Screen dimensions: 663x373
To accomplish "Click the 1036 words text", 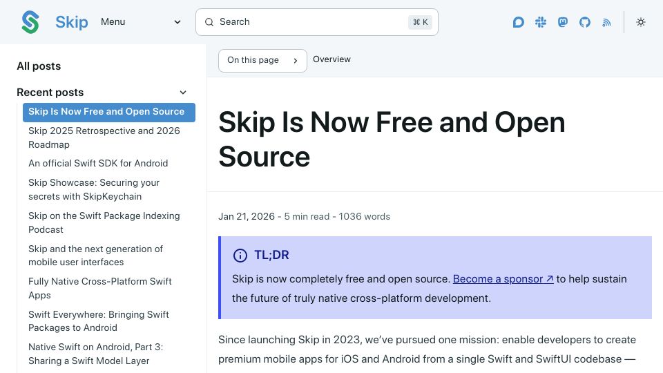I will 365,216.
